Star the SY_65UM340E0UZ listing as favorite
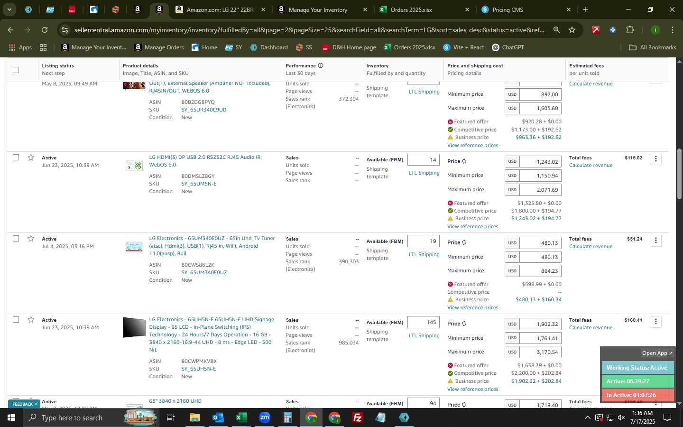683x427 pixels. click(x=31, y=239)
